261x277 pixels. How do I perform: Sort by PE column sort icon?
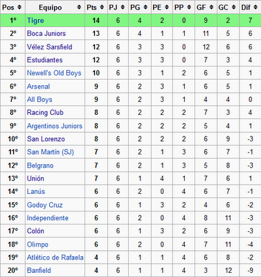(x=167, y=8)
